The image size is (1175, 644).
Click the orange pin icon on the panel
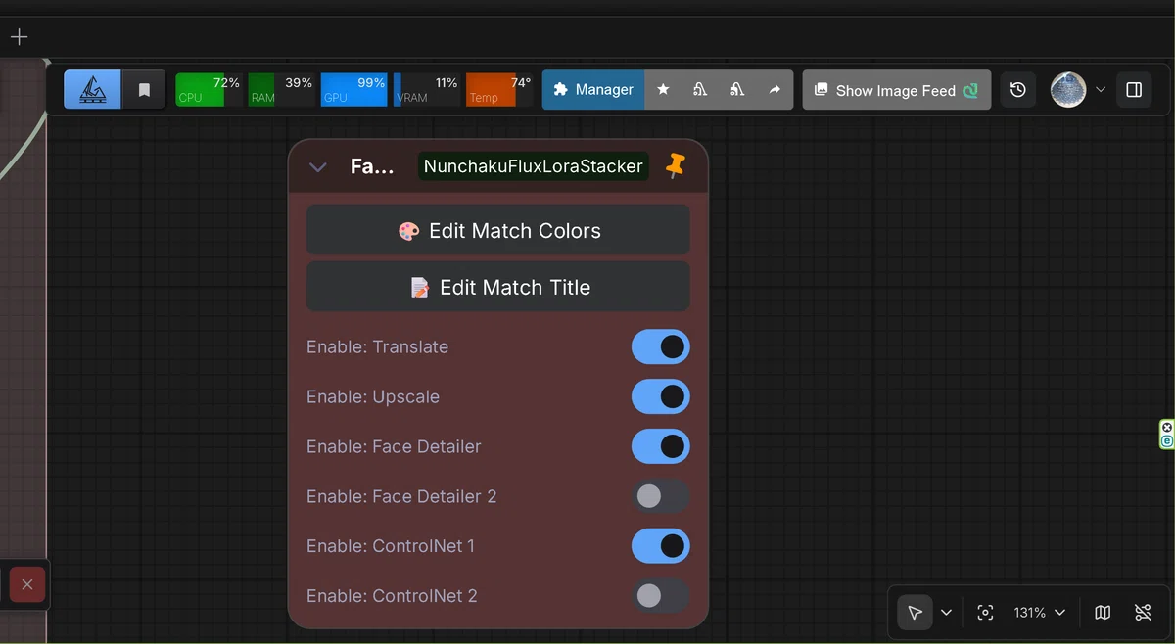676,165
